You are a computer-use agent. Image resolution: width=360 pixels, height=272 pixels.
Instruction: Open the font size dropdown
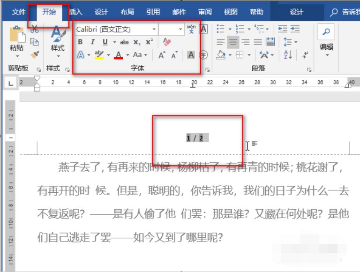coord(180,29)
